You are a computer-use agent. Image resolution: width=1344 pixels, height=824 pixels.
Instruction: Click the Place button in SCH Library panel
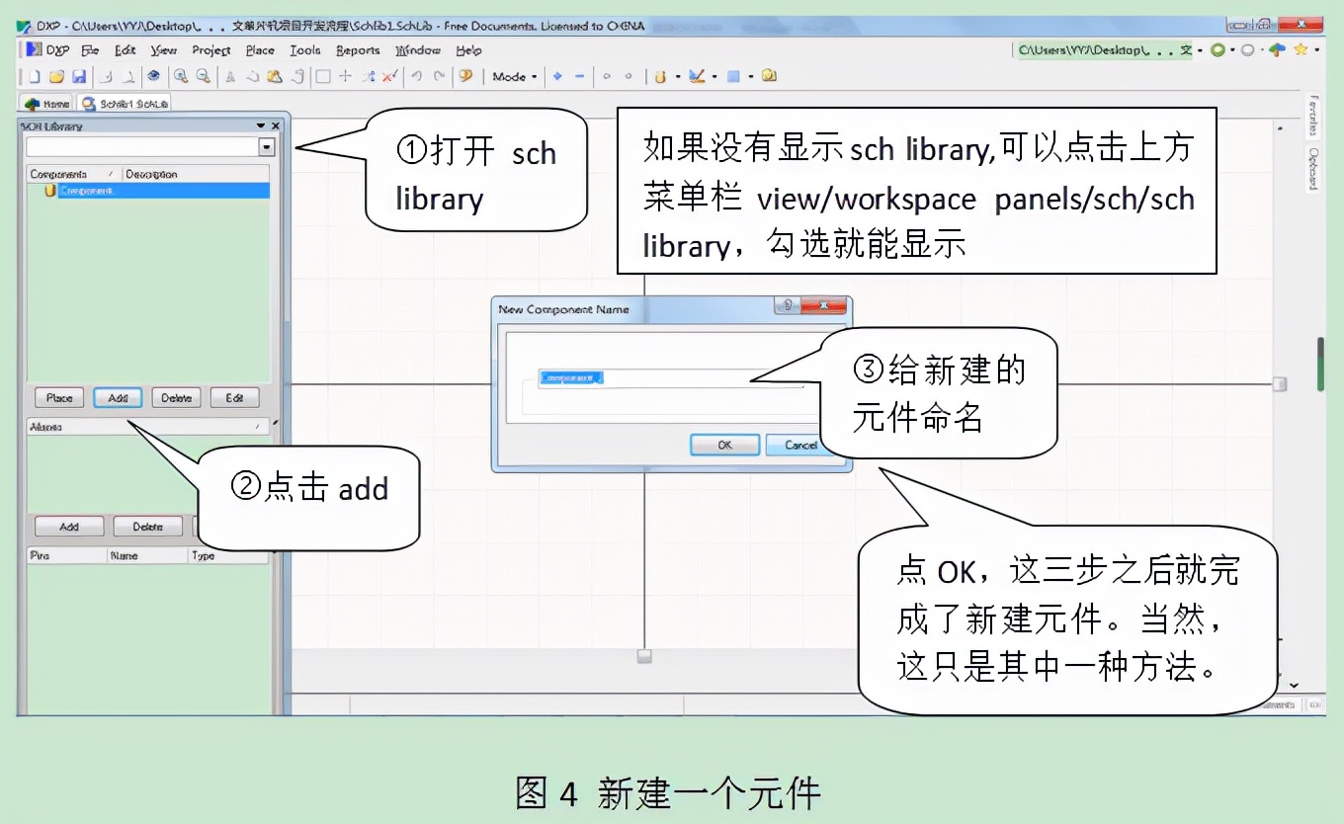[58, 397]
